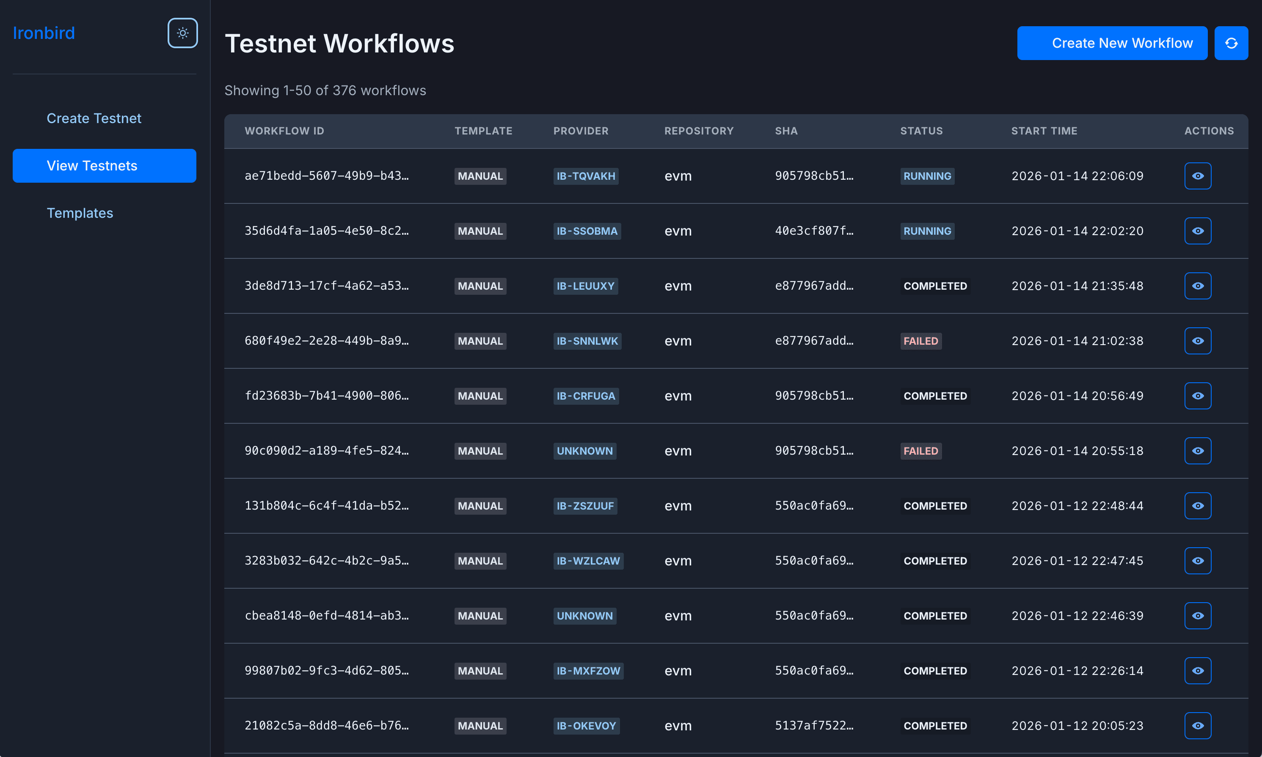Viewport: 1262px width, 757px height.
Task: Click the UNKNOWN provider badge on 90c090d2 row
Action: (x=584, y=450)
